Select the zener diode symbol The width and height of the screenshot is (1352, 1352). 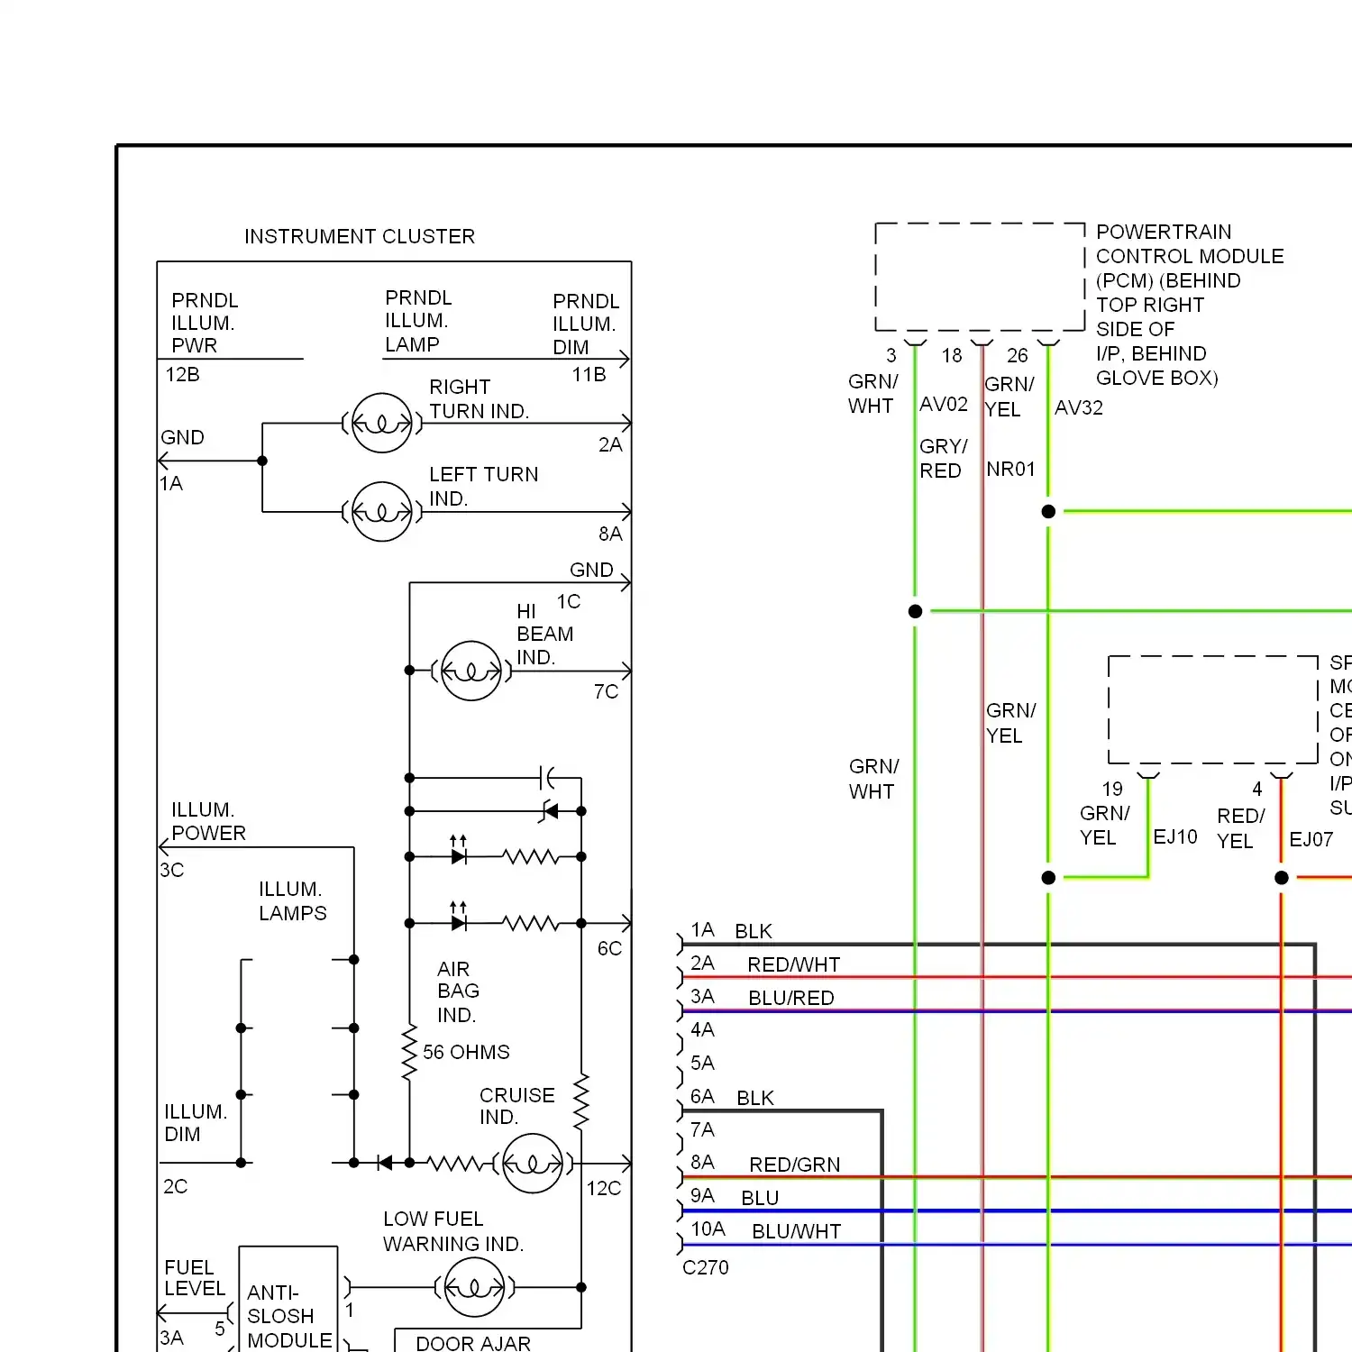click(x=549, y=811)
